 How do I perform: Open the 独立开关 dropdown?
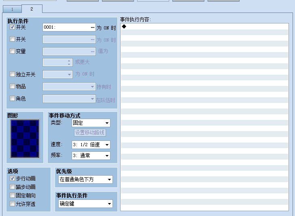click(x=57, y=75)
